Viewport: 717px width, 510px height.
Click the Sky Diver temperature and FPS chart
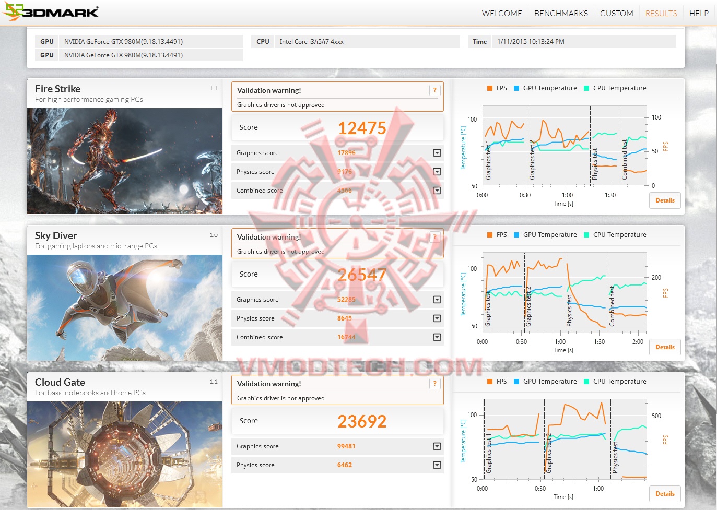click(565, 293)
